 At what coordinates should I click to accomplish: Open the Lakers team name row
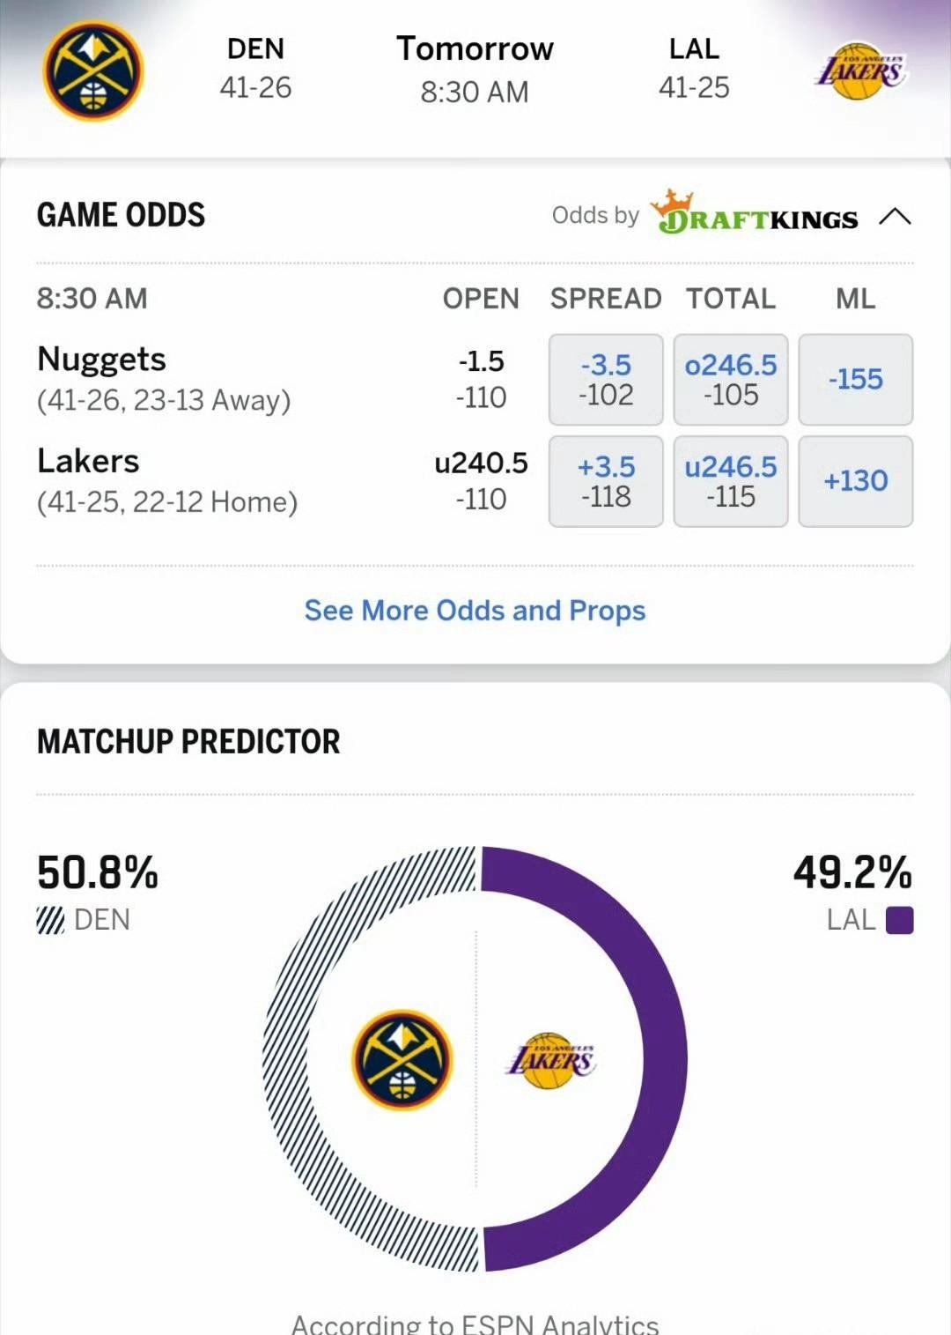tap(167, 481)
